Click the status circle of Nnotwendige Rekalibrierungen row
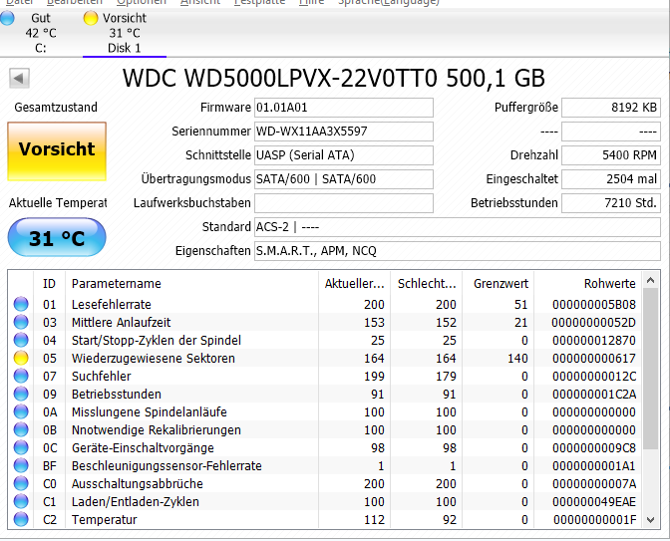This screenshot has width=670, height=541. 21,429
